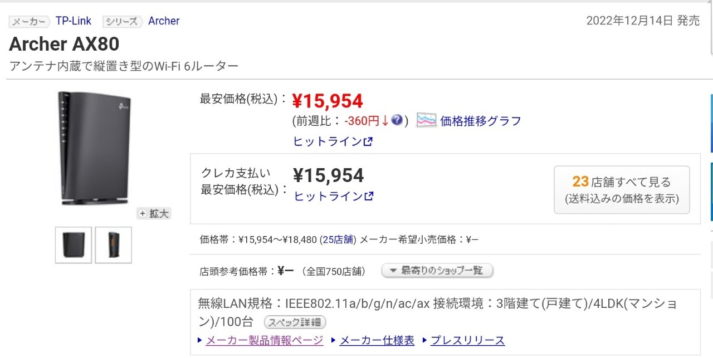Open the メーカー仕様表 link
Screen dimensions: 713x358
coord(377,341)
